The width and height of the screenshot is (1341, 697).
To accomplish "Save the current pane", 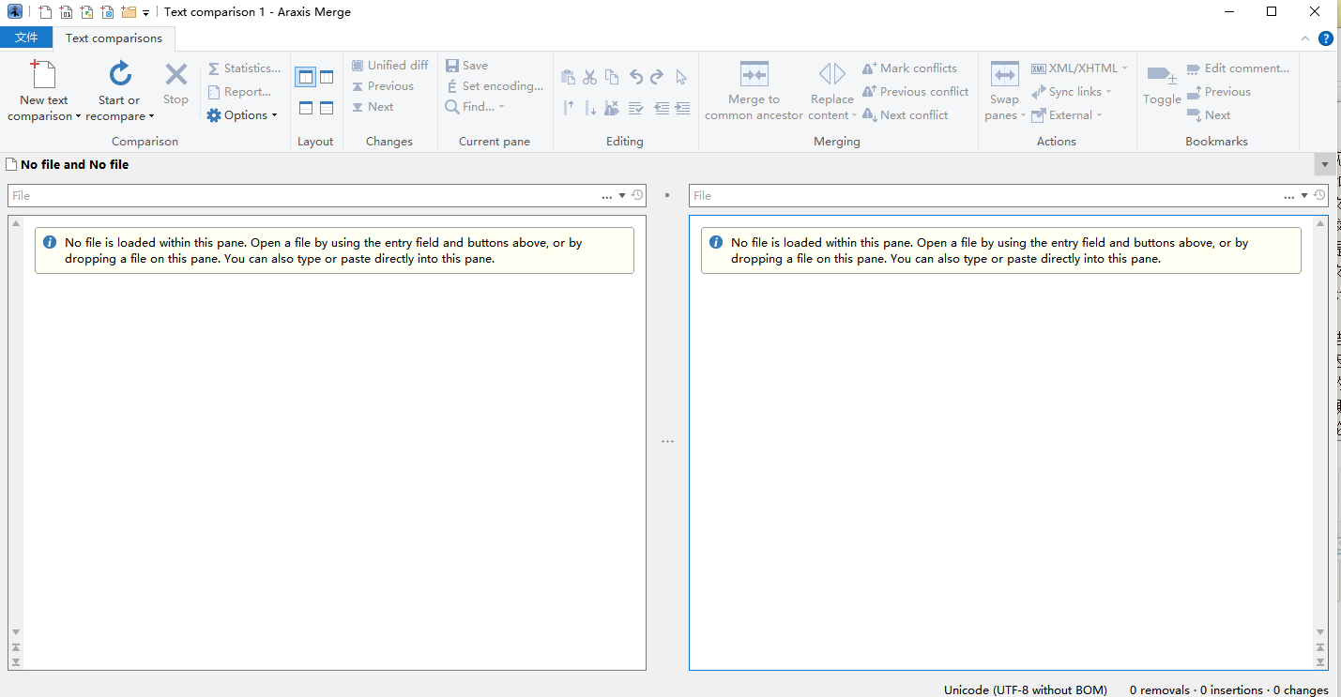I will 466,66.
